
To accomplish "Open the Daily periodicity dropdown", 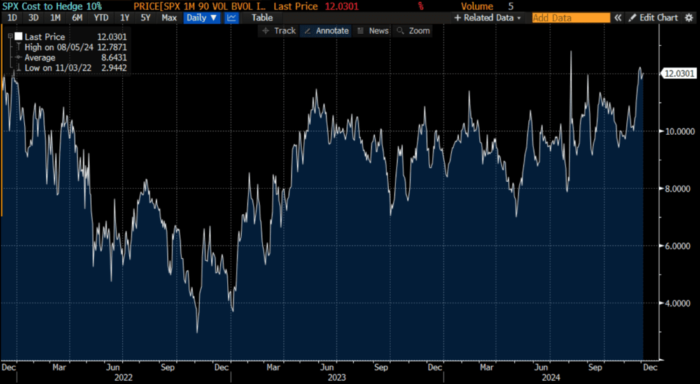I will 201,18.
